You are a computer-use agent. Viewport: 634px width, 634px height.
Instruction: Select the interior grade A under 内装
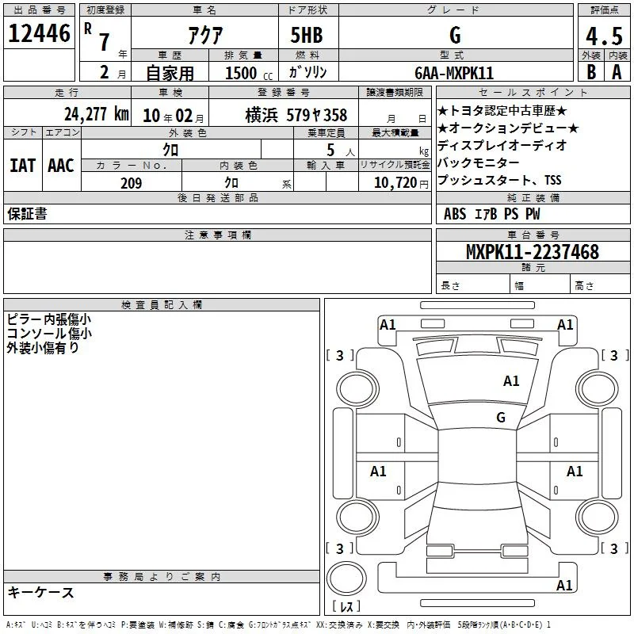(x=617, y=72)
